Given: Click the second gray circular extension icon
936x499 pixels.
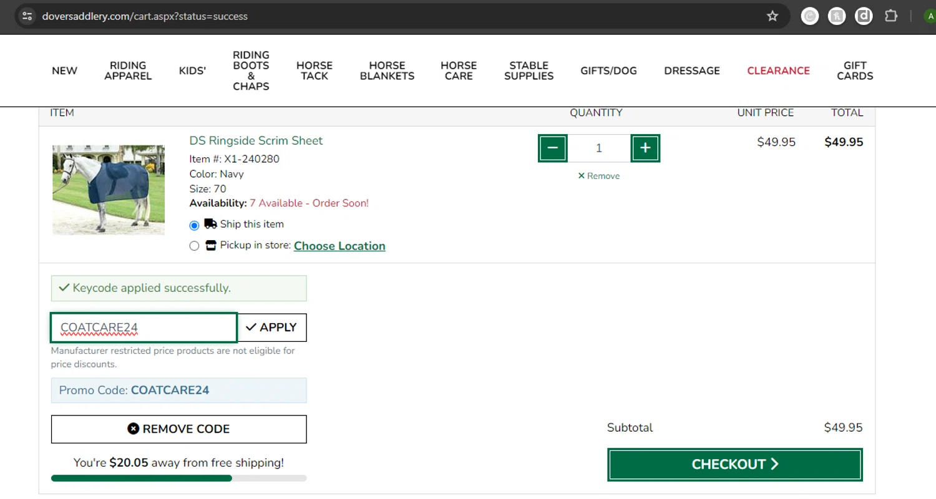Looking at the screenshot, I should pos(837,16).
